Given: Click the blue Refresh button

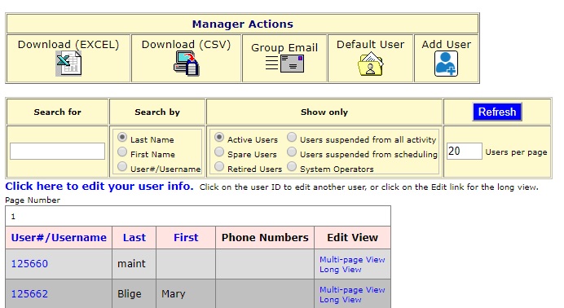Looking at the screenshot, I should [497, 112].
